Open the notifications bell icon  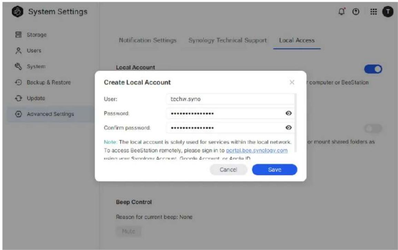(x=342, y=11)
